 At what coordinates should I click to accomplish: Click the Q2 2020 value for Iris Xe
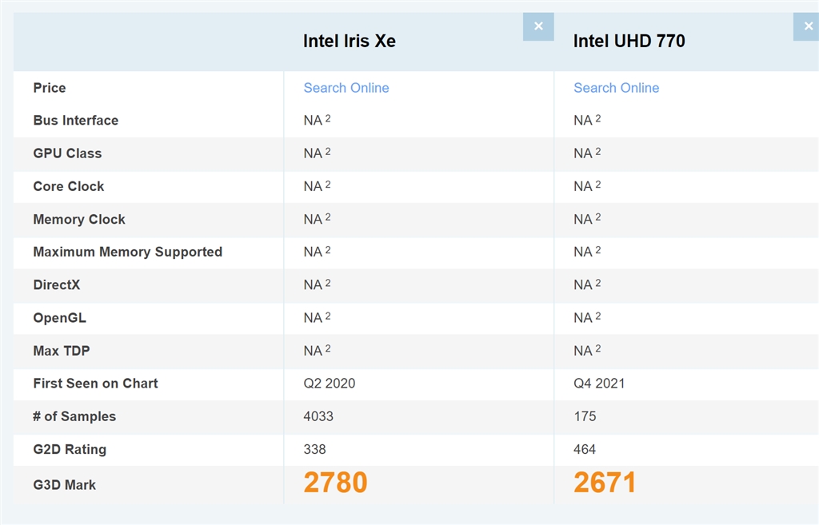[329, 384]
